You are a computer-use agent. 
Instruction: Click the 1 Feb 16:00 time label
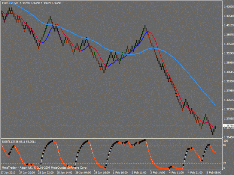120,173
